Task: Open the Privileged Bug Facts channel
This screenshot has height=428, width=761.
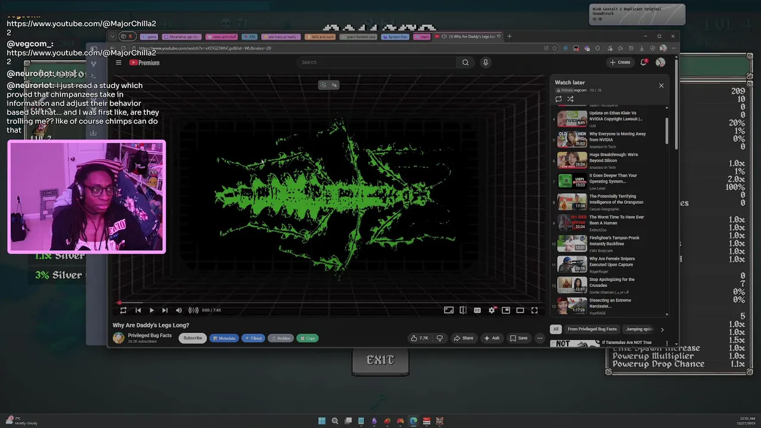Action: tap(150, 335)
